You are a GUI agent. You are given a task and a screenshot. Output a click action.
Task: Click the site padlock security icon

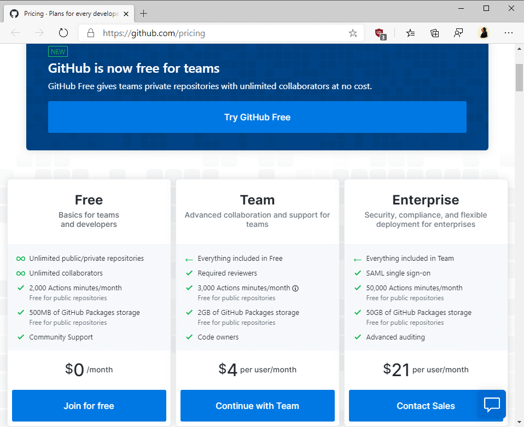tap(91, 33)
